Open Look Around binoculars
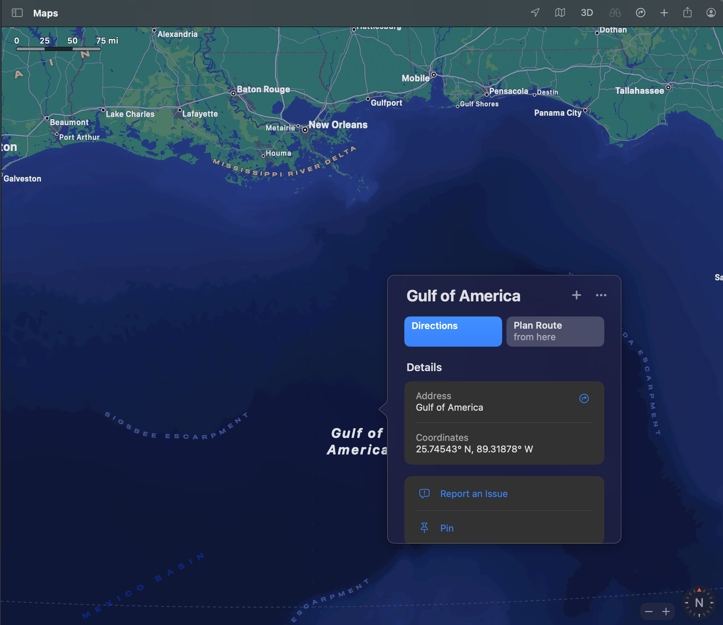 pyautogui.click(x=615, y=13)
